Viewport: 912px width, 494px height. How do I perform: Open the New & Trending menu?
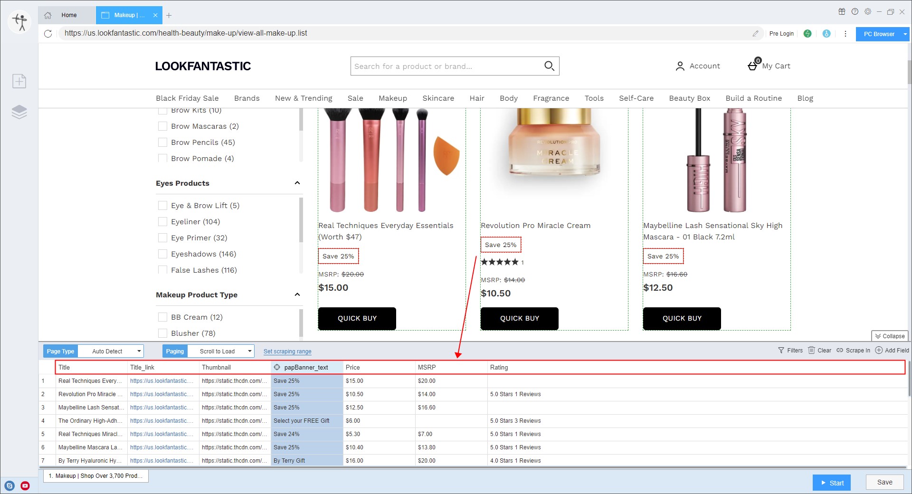point(304,98)
